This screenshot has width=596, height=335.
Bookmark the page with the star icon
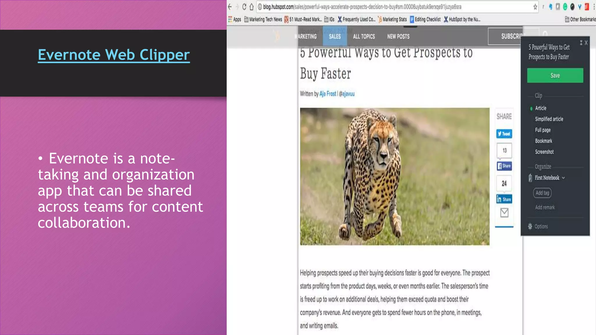click(535, 7)
